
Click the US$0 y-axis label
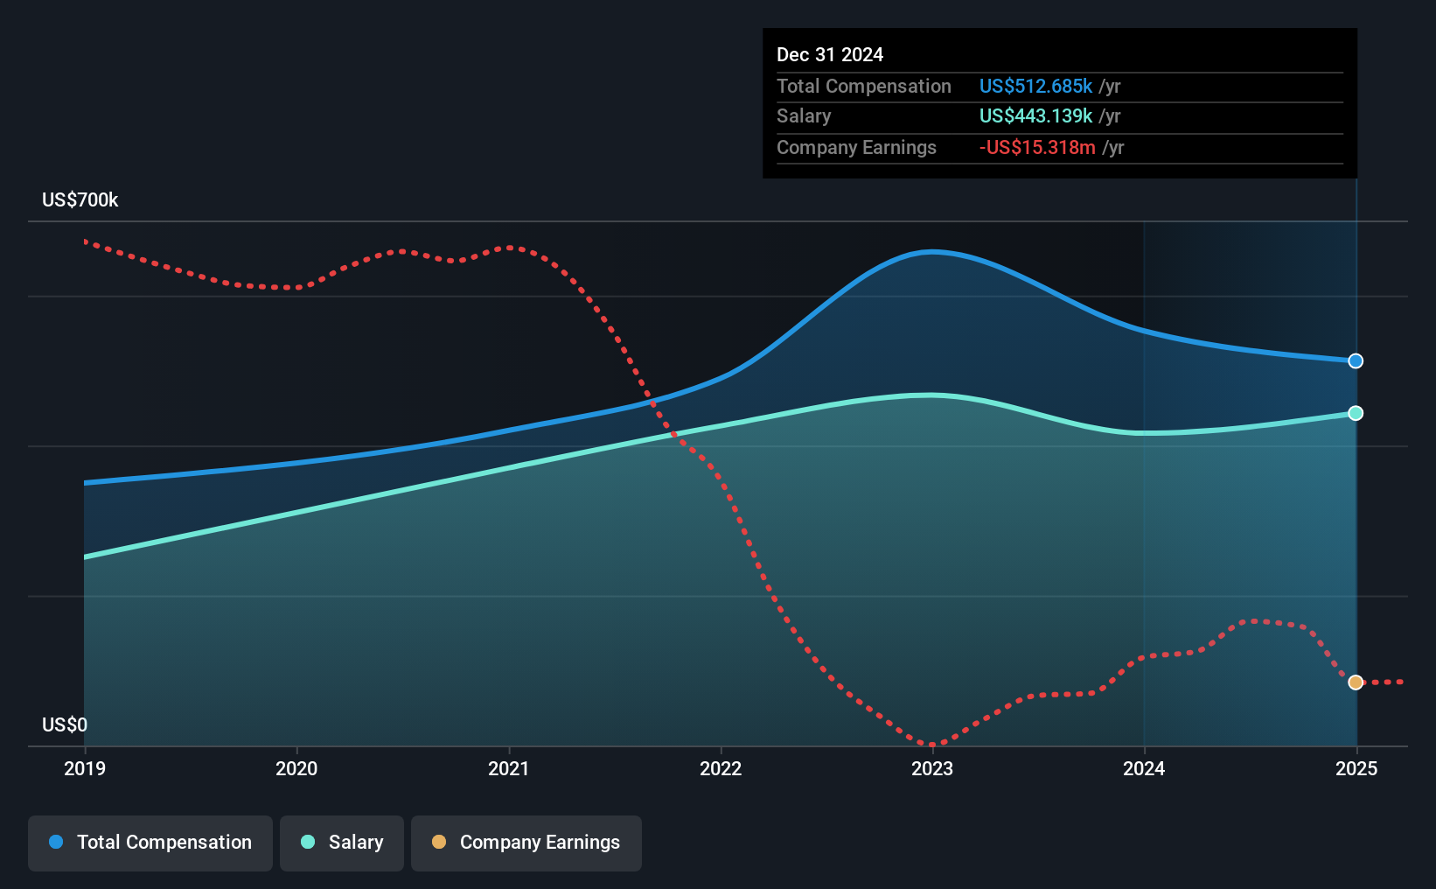pos(65,724)
